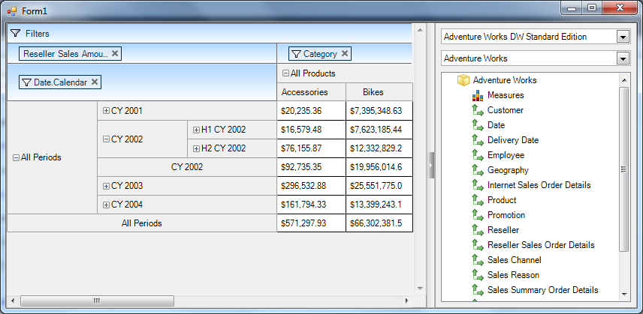Click the Customer dimension icon
Viewport: 643px width, 314px height.
coord(477,110)
